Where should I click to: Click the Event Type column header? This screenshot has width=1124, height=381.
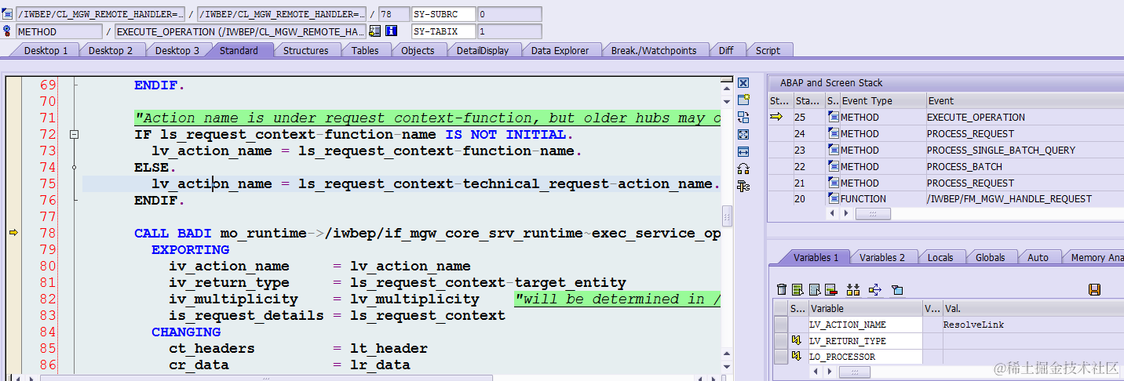[x=882, y=100]
